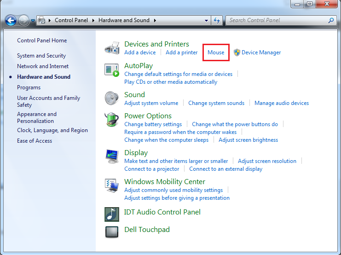
Task: Expand the breadcrumb arrow after Control Panel
Action: [93, 20]
